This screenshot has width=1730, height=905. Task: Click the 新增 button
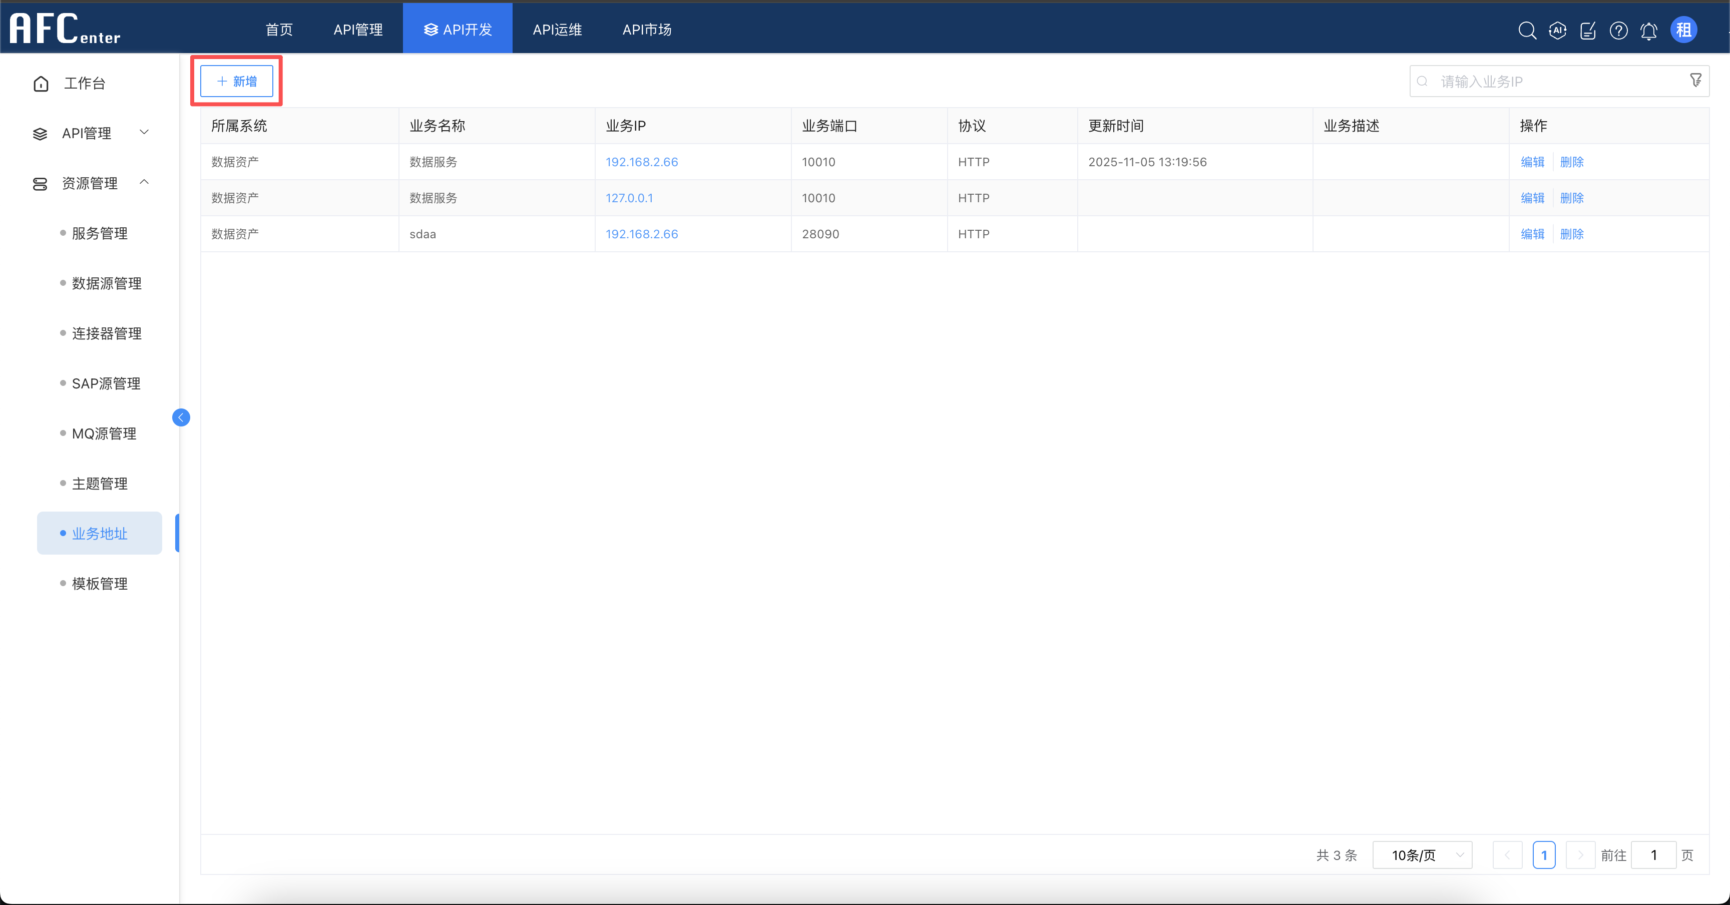tap(236, 81)
